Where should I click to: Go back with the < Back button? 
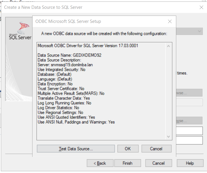pyautogui.click(x=100, y=163)
